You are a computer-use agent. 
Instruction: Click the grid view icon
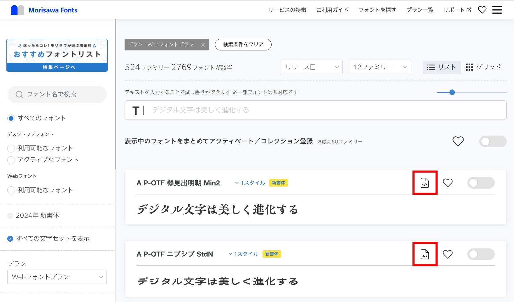coord(469,67)
